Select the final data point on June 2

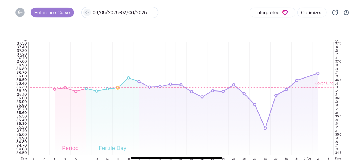coord(317,73)
